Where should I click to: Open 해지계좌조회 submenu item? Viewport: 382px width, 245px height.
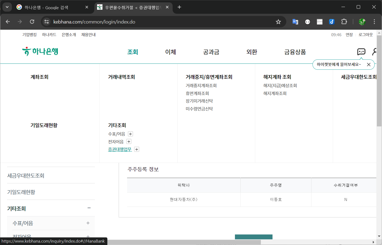pyautogui.click(x=275, y=93)
